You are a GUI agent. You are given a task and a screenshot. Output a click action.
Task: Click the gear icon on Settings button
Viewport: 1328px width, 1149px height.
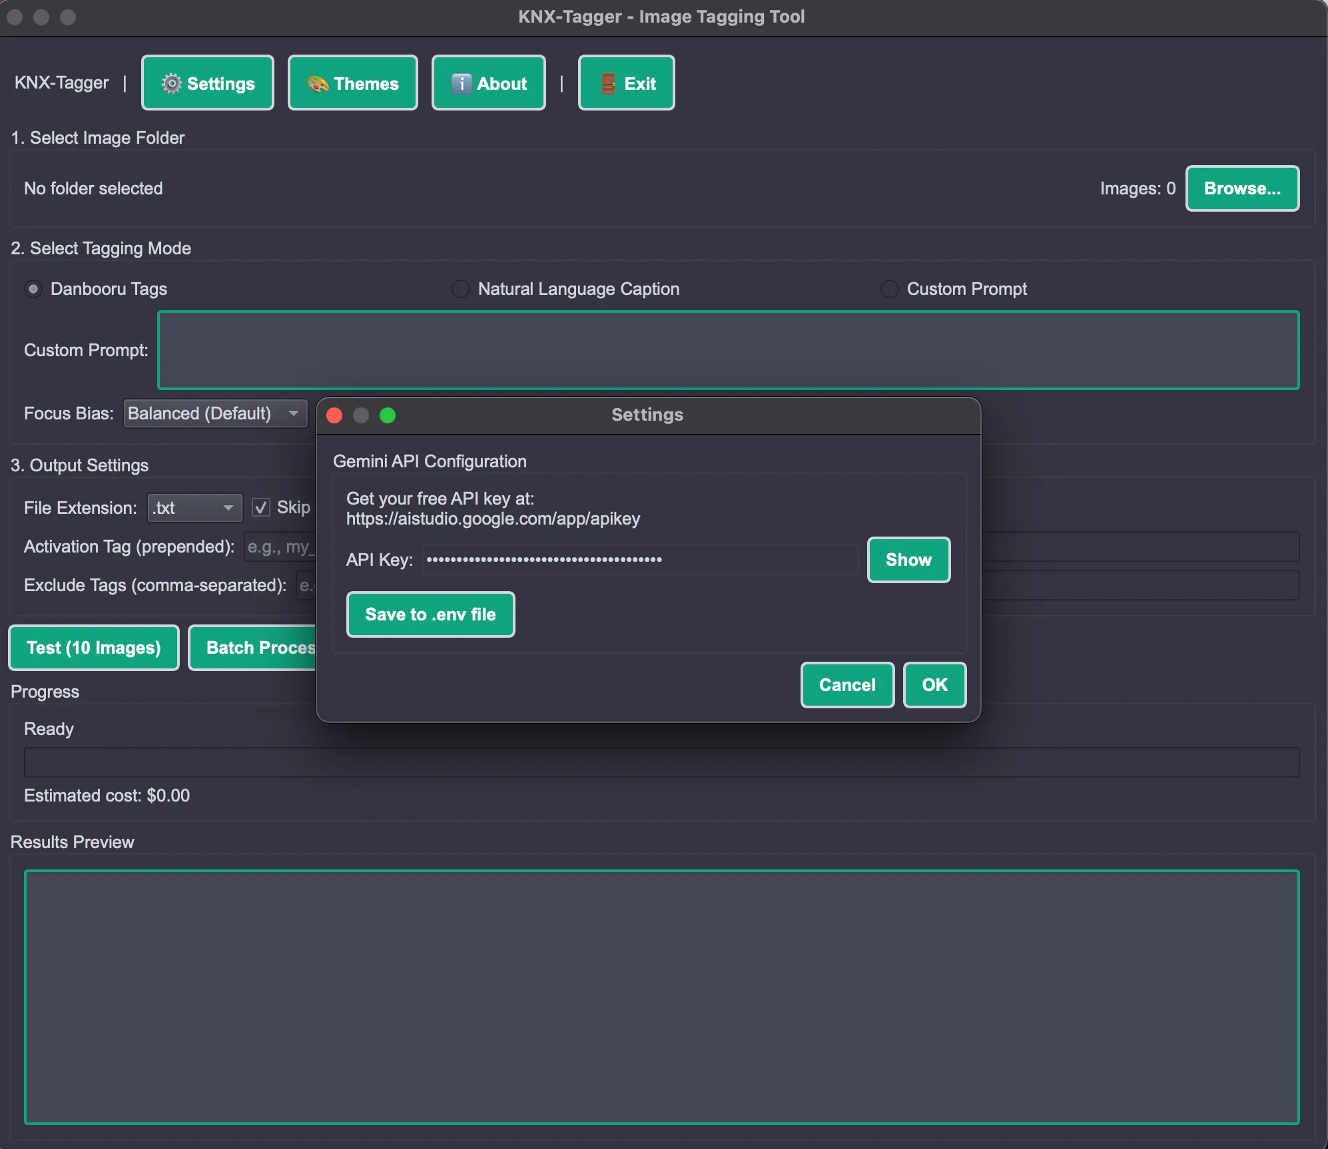click(x=171, y=83)
